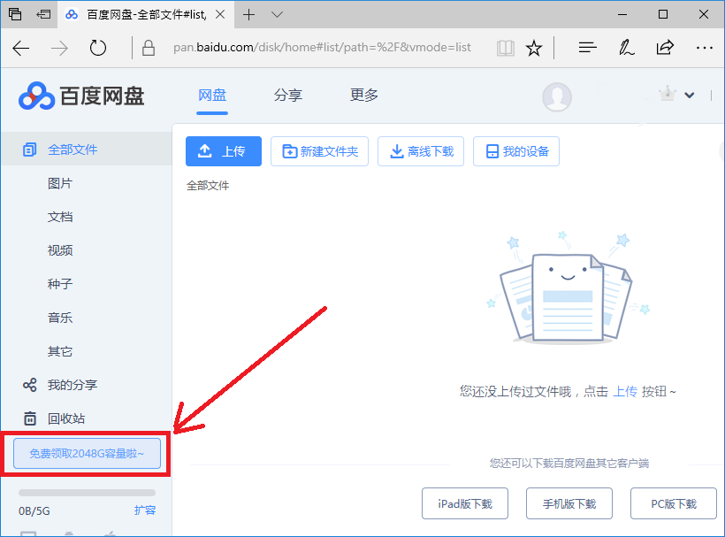Open Reading view book icon
This screenshot has width=725, height=537.
point(506,48)
